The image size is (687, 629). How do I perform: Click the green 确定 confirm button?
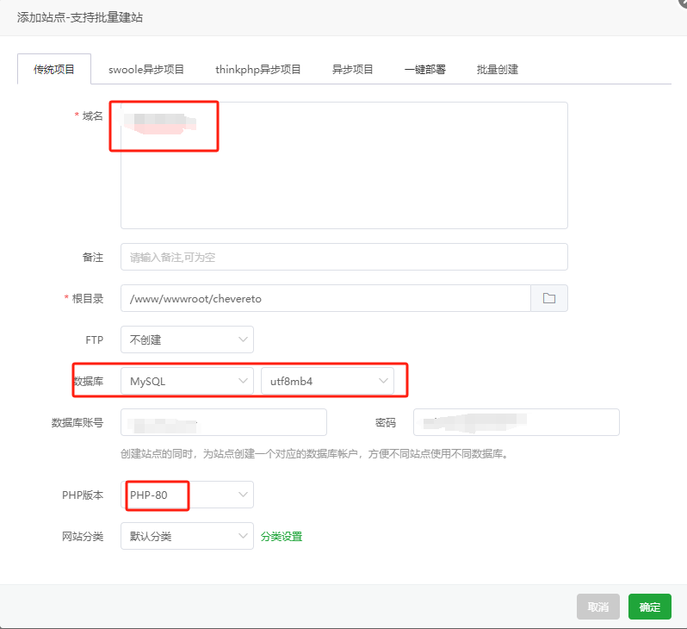tap(649, 607)
